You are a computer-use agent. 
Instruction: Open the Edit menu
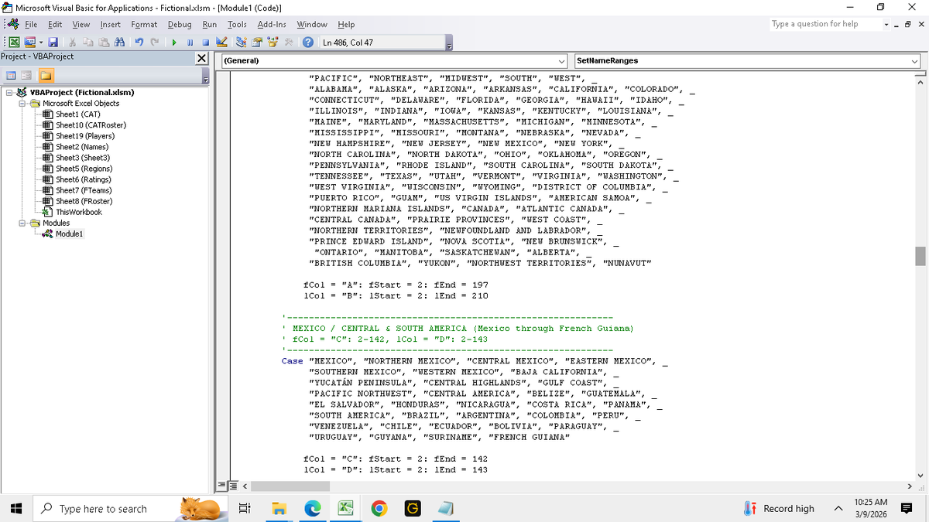point(55,25)
